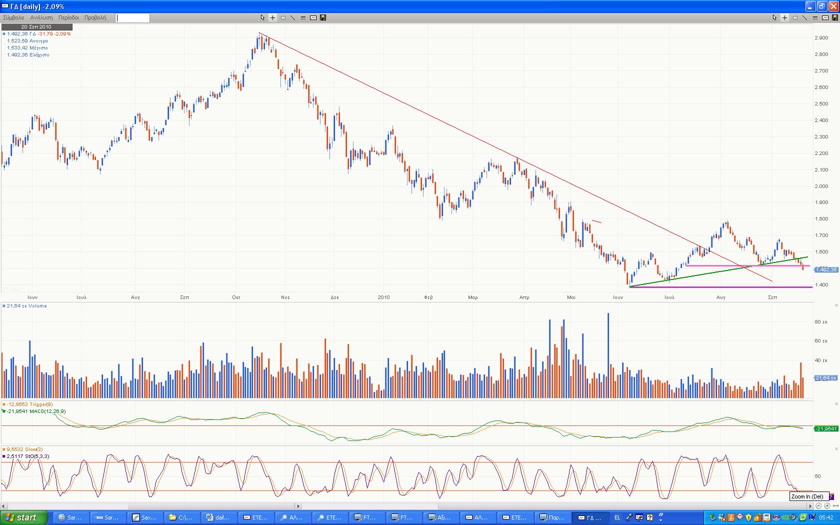
Task: Select the rectangle tool in right toolbar
Action: [795, 17]
